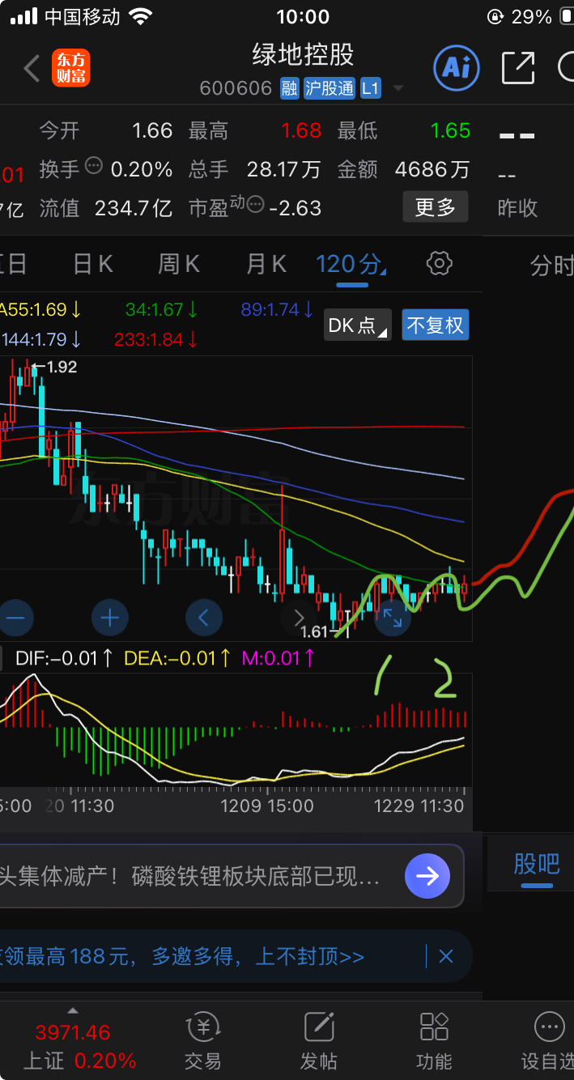Image resolution: width=574 pixels, height=1080 pixels.
Task: Tap the 144:1.79 moving average label
Action: 40,340
